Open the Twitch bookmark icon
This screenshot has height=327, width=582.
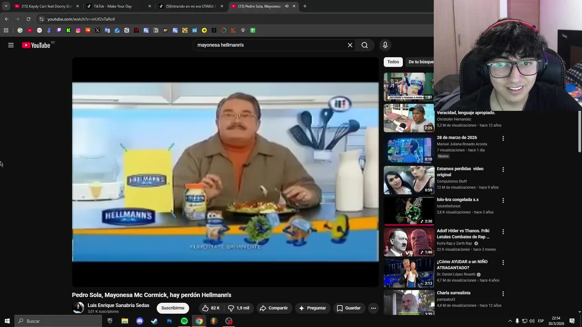59,30
